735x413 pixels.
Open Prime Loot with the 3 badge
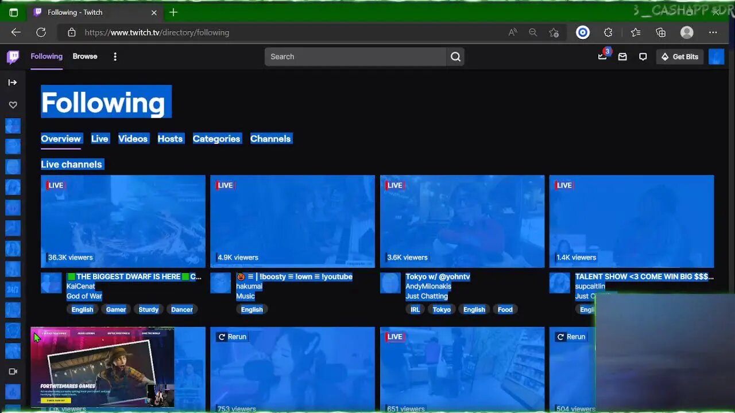tap(603, 56)
